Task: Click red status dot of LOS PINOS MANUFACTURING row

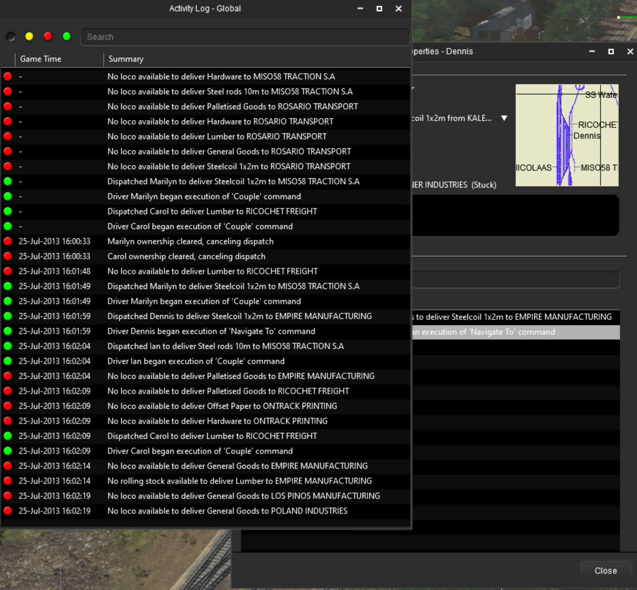Action: 8,496
